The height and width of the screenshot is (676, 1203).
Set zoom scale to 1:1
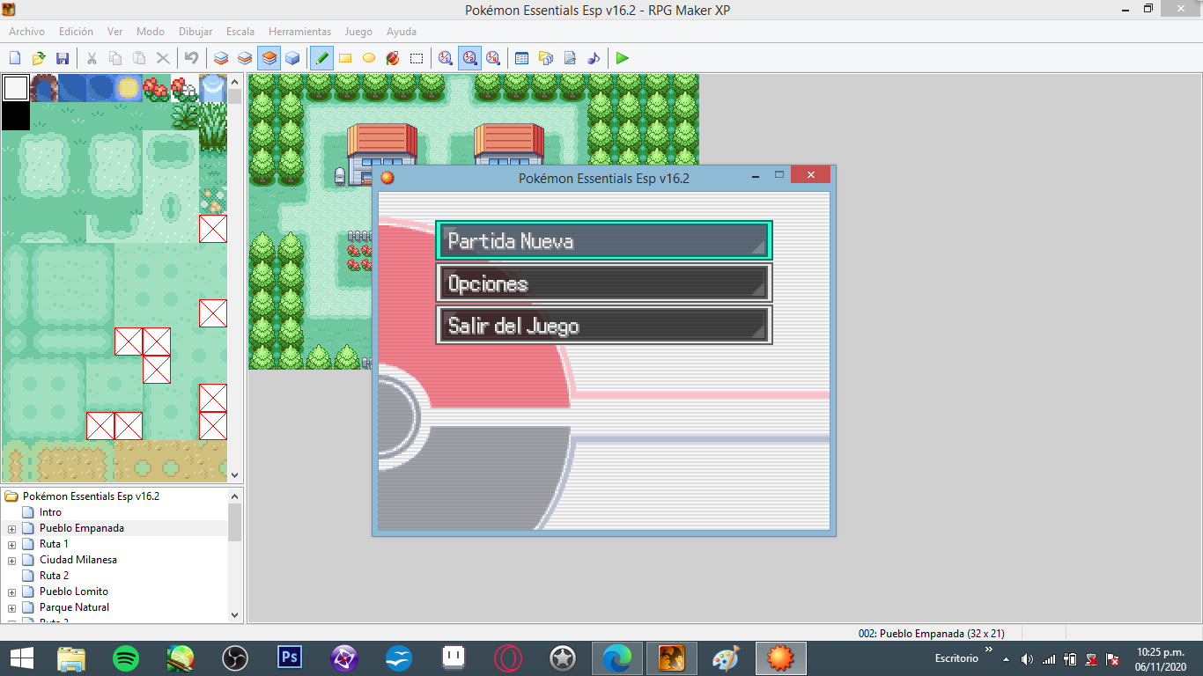coord(446,58)
